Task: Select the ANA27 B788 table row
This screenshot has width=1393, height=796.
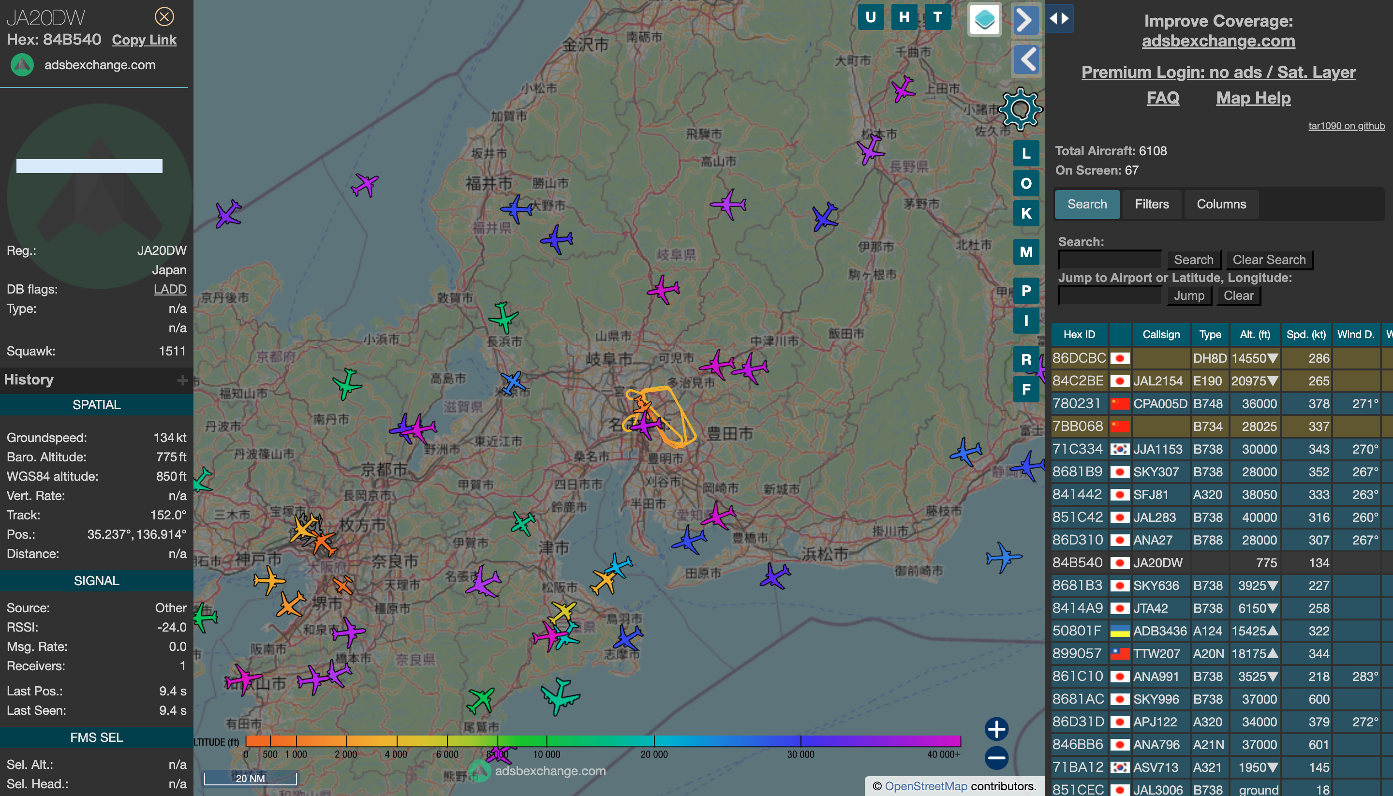Action: click(1222, 540)
